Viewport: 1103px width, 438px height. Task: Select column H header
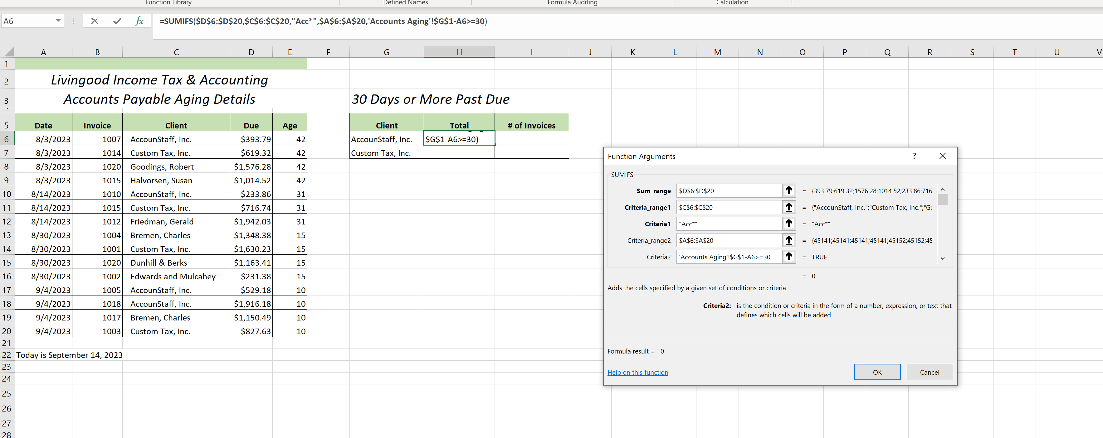459,52
